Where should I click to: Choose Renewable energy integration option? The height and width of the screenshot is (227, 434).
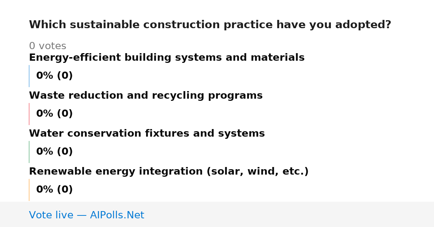169,172
